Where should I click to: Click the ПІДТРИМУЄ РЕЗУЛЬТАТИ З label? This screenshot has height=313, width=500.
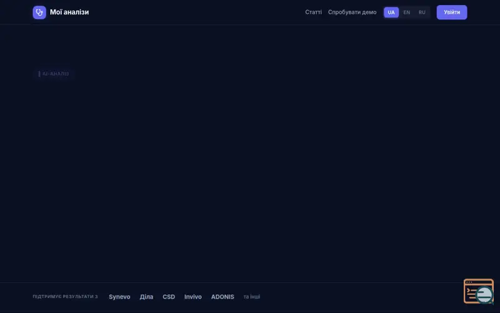tap(65, 296)
